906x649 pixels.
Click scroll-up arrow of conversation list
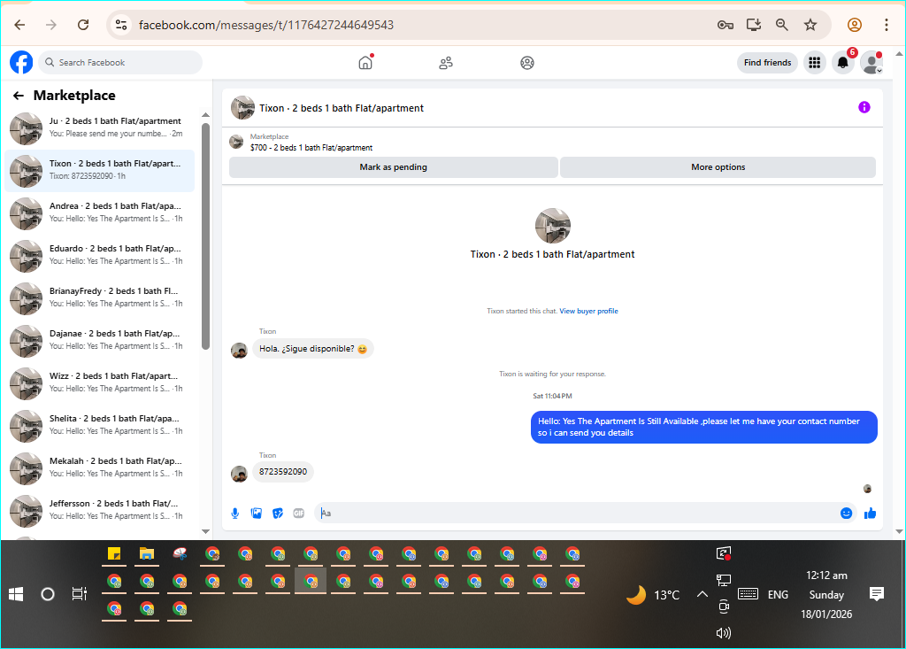205,115
